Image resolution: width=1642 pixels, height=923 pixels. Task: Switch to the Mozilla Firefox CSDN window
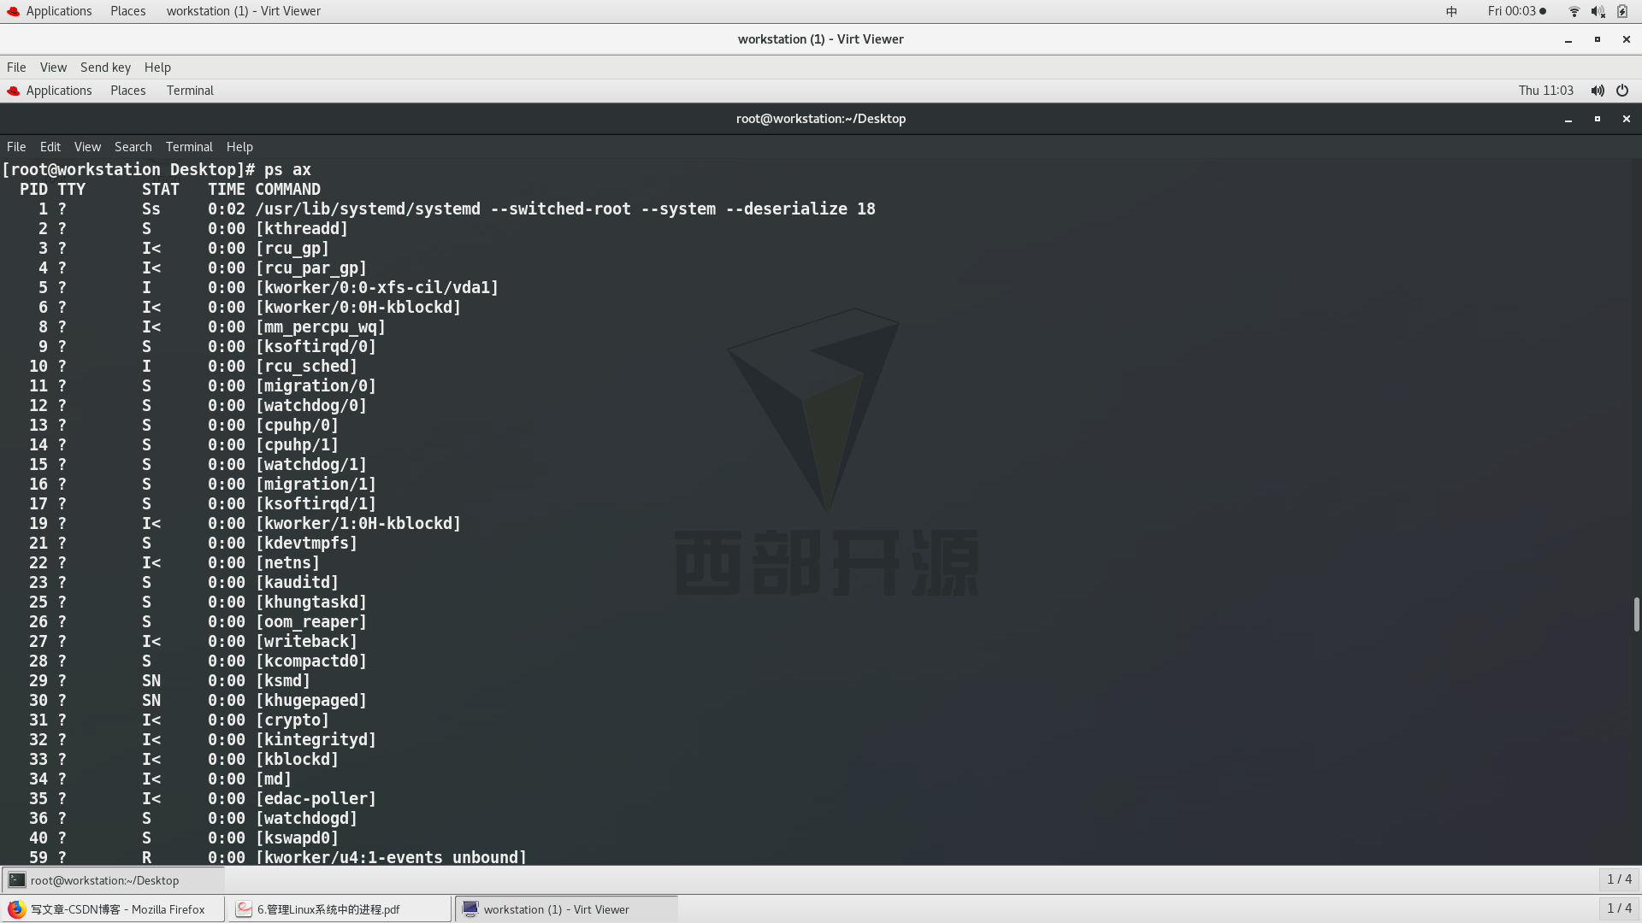click(x=113, y=909)
